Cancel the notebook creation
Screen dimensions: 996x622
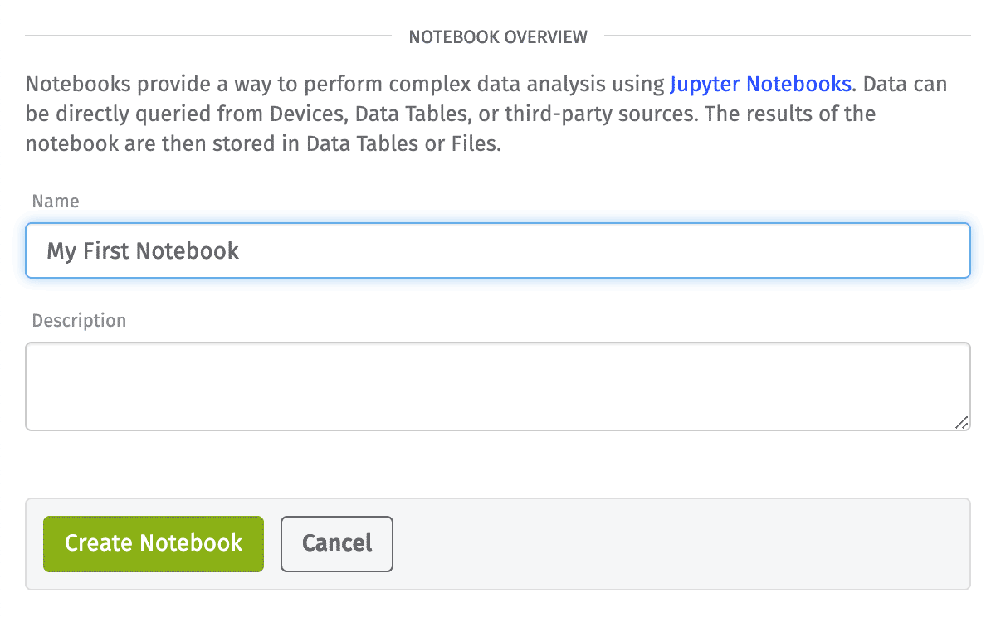coord(337,544)
